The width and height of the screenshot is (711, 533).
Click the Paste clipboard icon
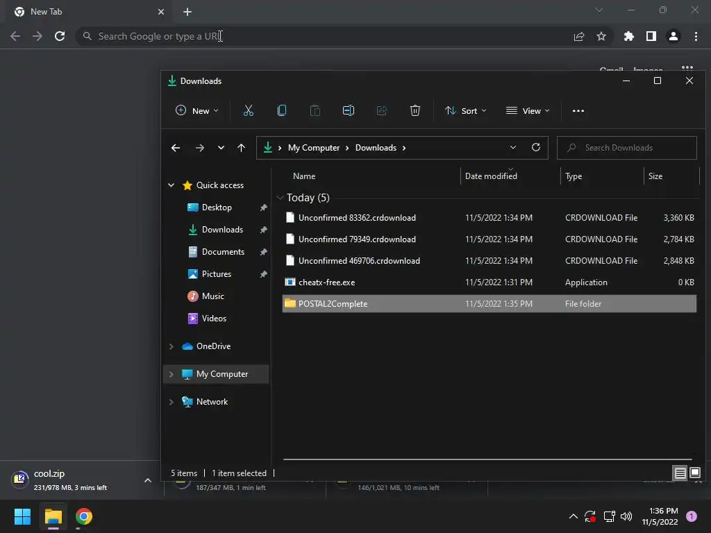coord(315,110)
